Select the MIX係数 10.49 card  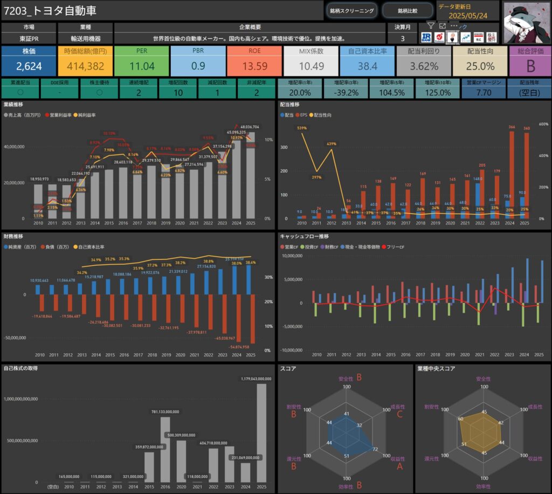click(311, 61)
